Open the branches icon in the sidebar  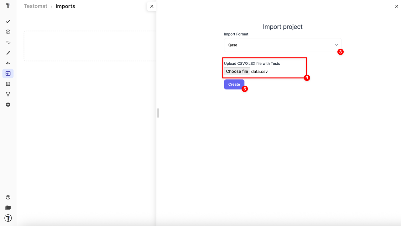pos(8,94)
